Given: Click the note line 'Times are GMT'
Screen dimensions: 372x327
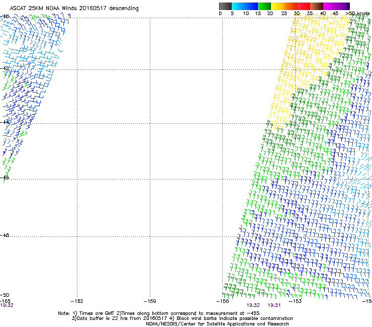Looking at the screenshot, I should pos(97,313).
